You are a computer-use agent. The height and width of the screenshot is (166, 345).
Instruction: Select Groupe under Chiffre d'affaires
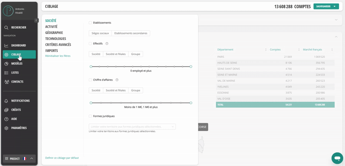[x=135, y=90]
